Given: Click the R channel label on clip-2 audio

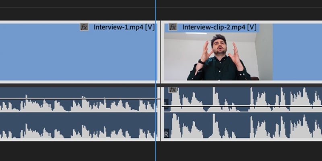Looking at the screenshot, I should coord(166,134).
